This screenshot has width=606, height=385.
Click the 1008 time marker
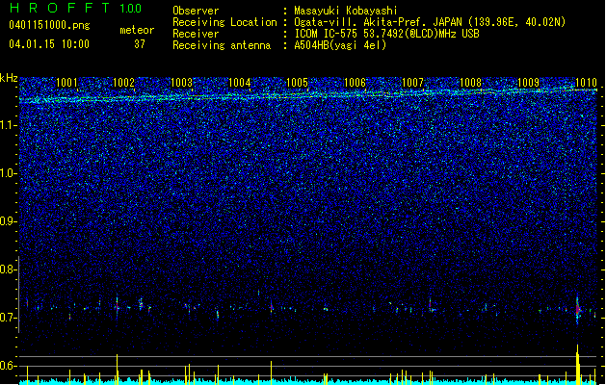(471, 82)
